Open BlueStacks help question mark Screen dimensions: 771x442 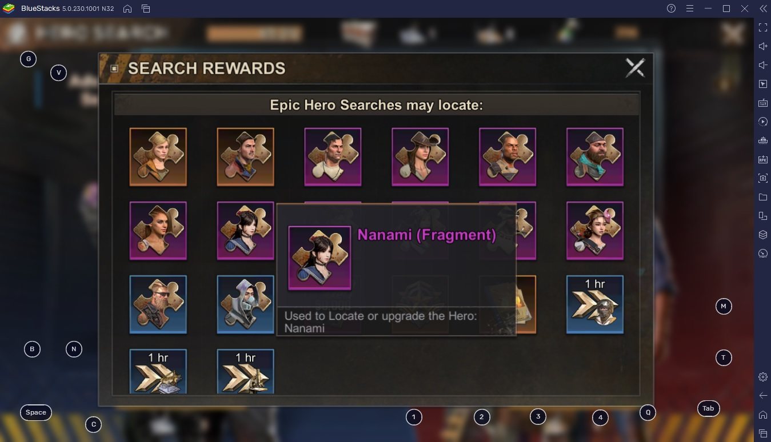pyautogui.click(x=672, y=9)
